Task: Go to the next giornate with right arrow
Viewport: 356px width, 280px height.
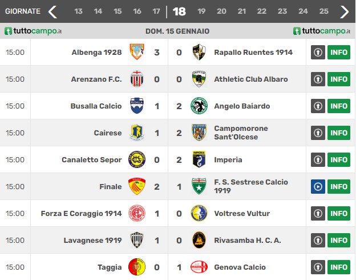Action: point(344,11)
